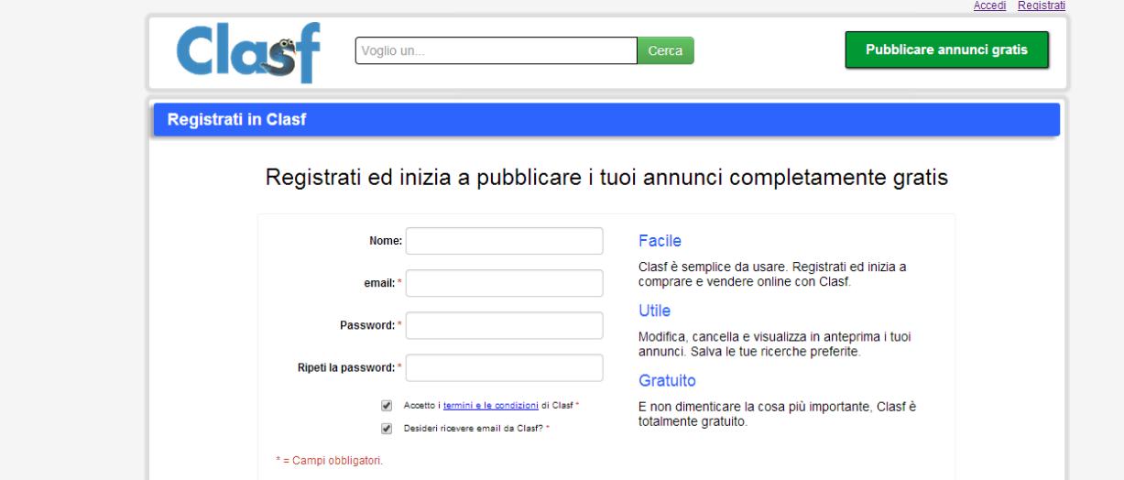
Task: Select the 'Modifica, cancella e visualizza' paragraph
Action: (x=775, y=344)
